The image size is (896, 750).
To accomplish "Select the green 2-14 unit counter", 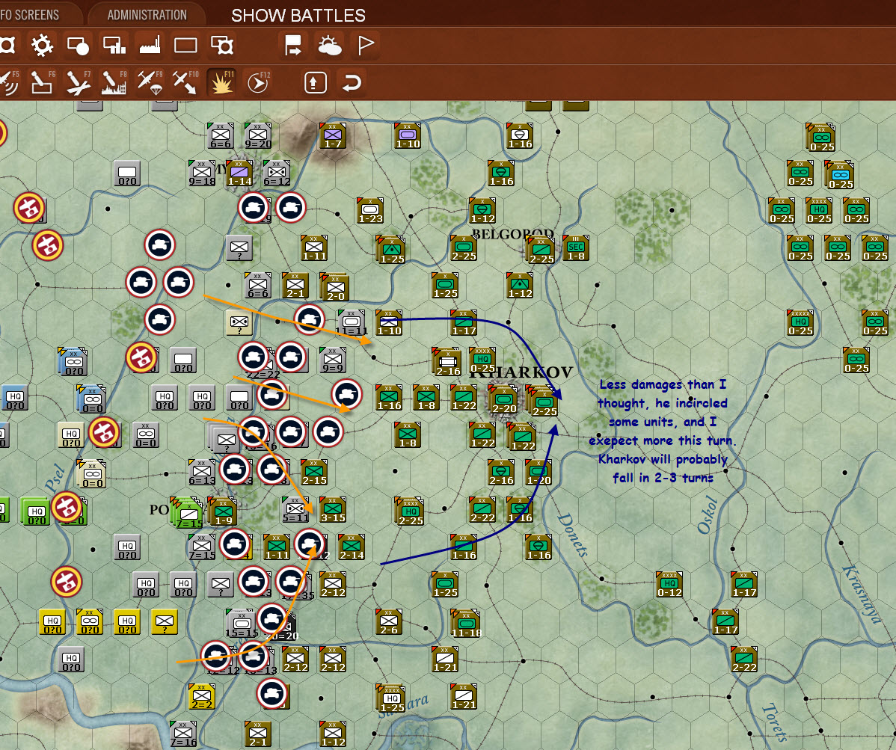I will [x=351, y=547].
